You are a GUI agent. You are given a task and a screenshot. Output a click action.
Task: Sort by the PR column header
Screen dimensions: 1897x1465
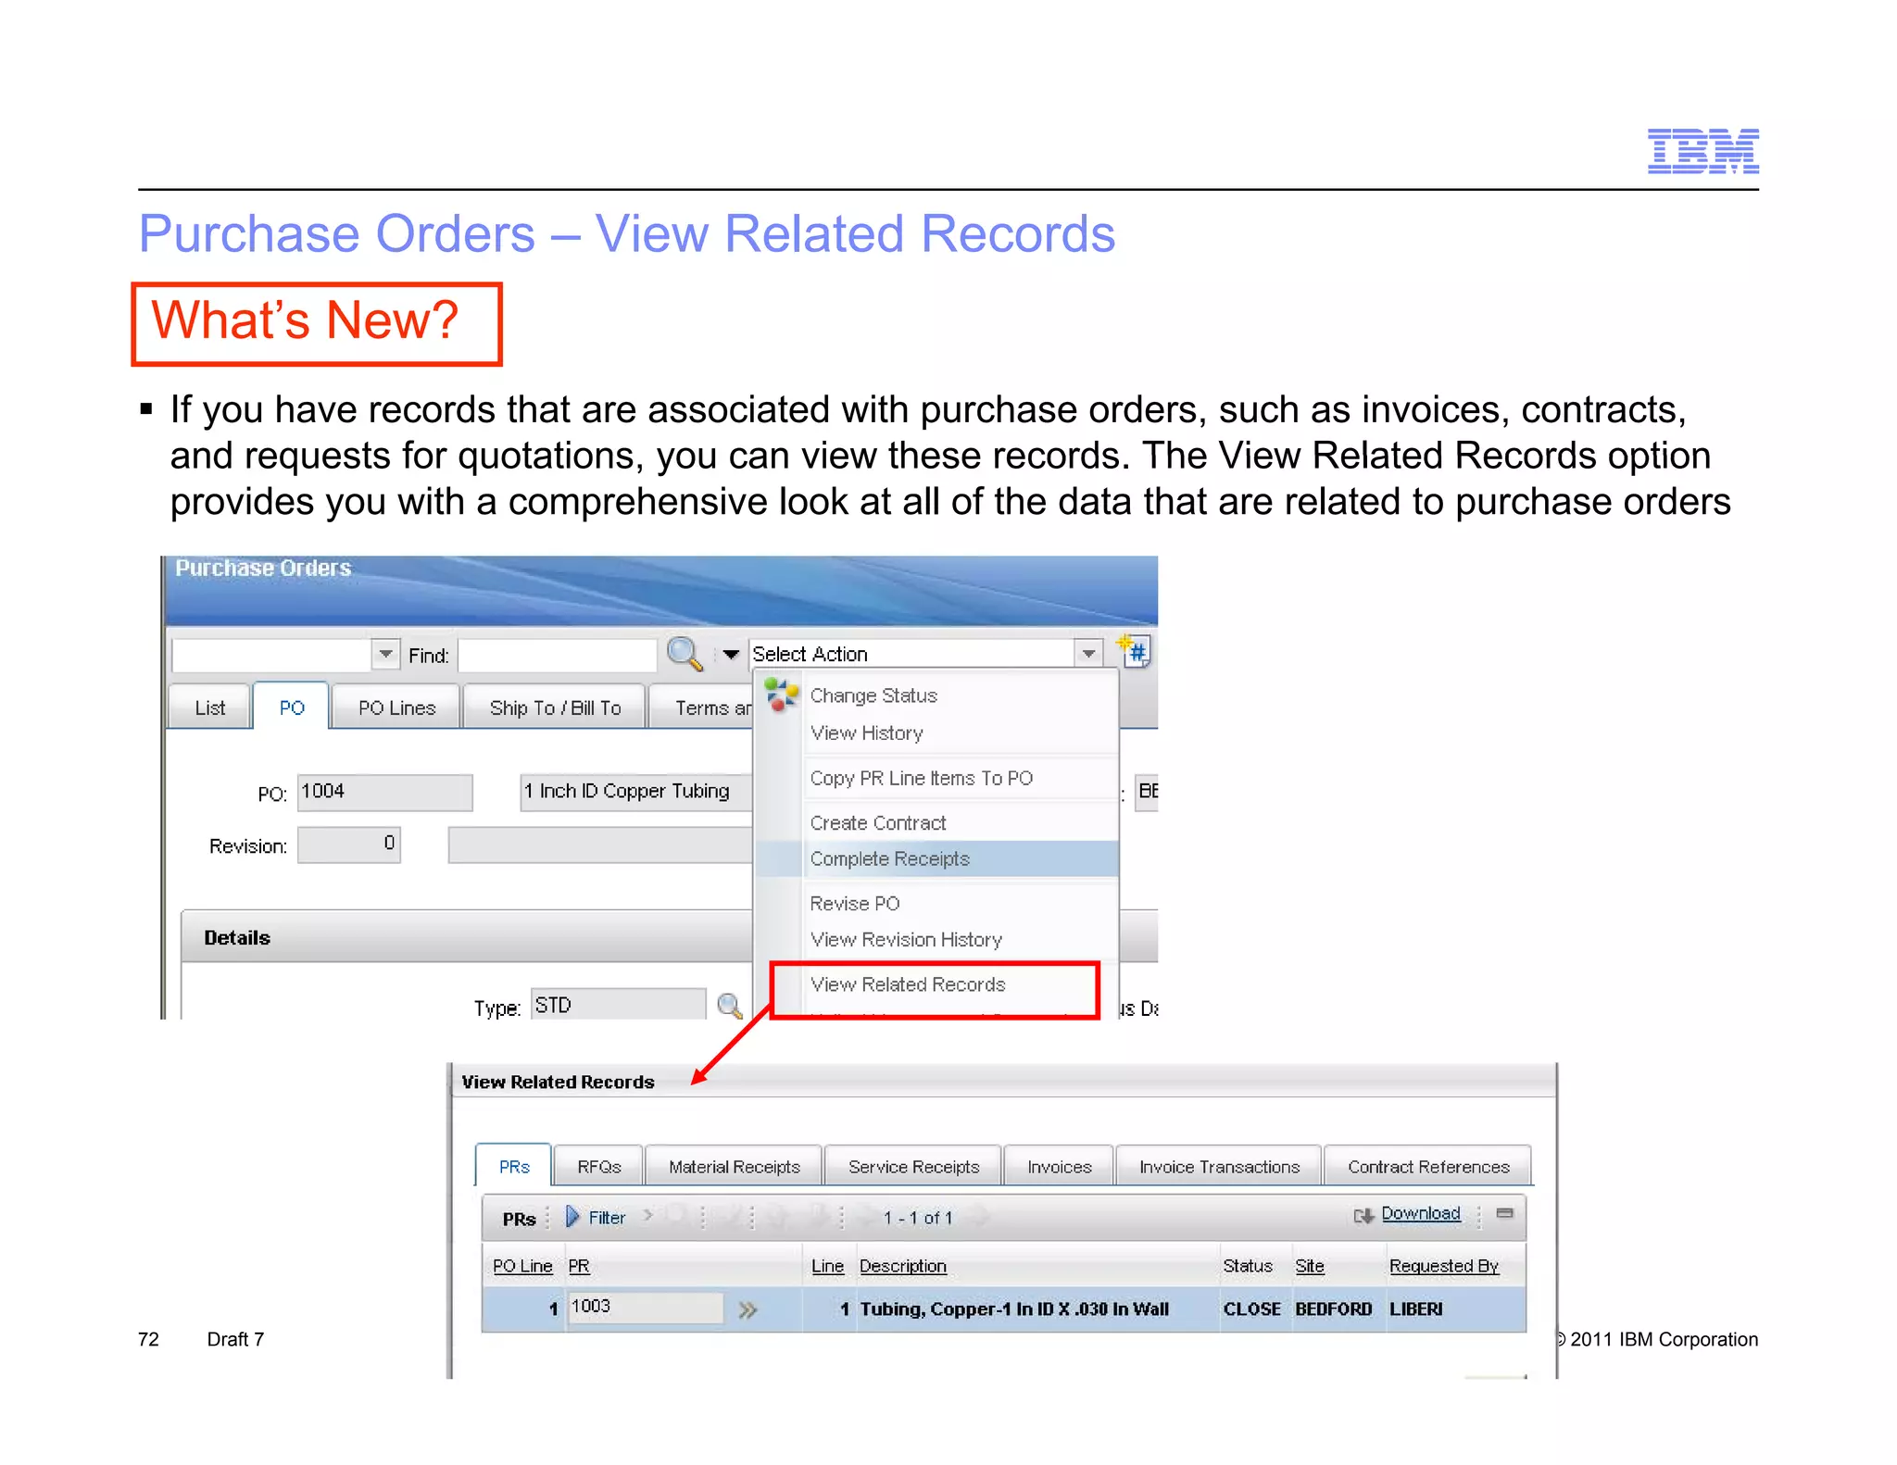pyautogui.click(x=579, y=1266)
